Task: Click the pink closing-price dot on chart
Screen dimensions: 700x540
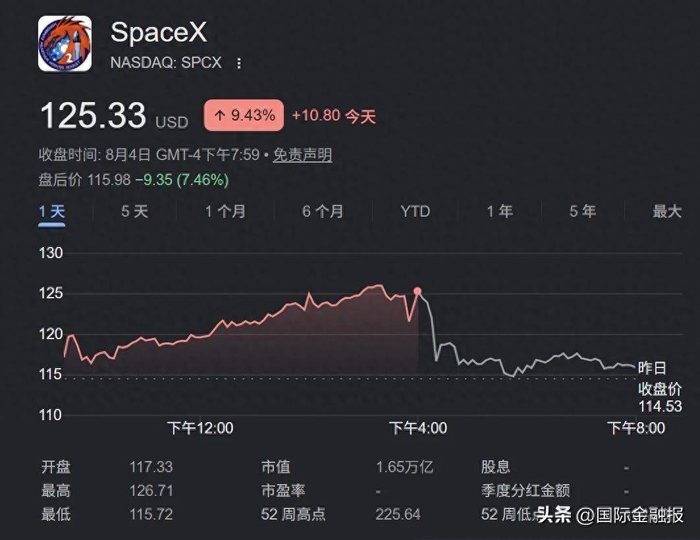Action: click(x=417, y=292)
